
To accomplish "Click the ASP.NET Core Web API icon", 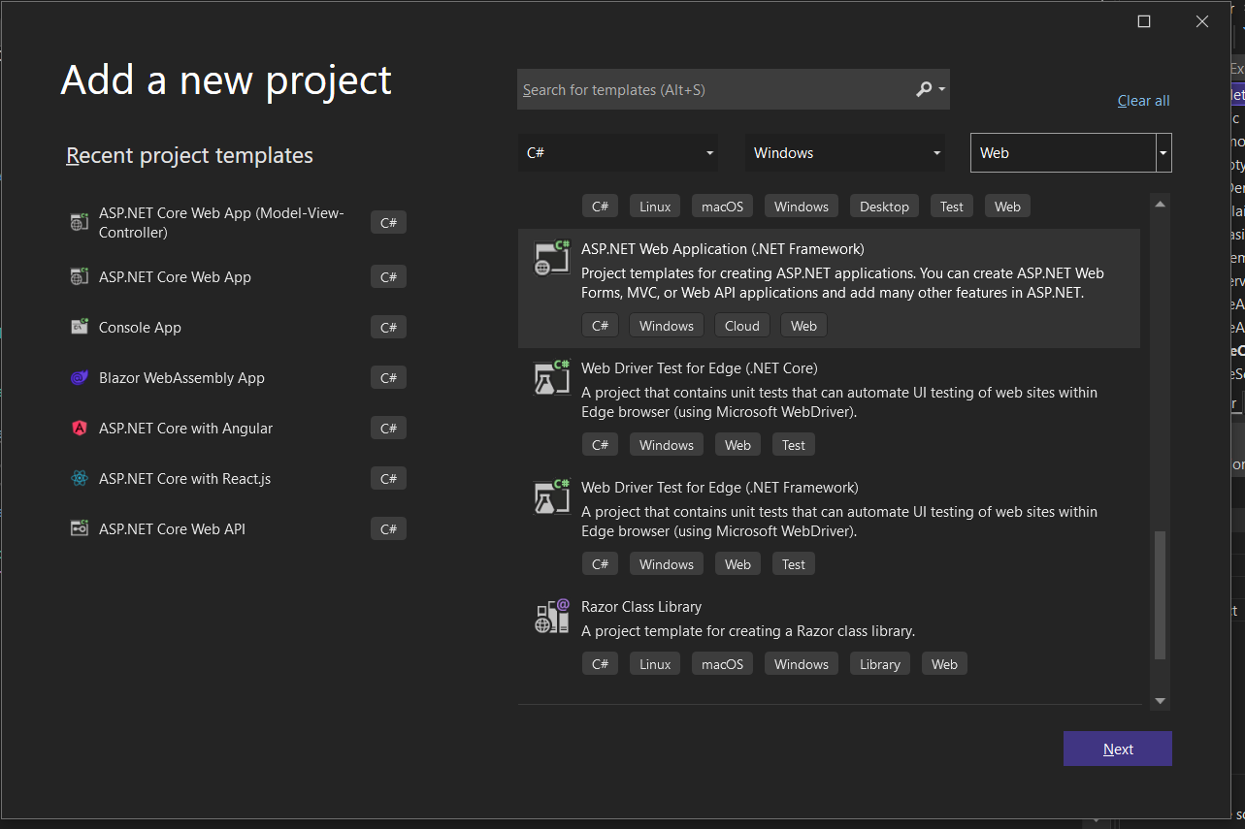I will tap(80, 528).
